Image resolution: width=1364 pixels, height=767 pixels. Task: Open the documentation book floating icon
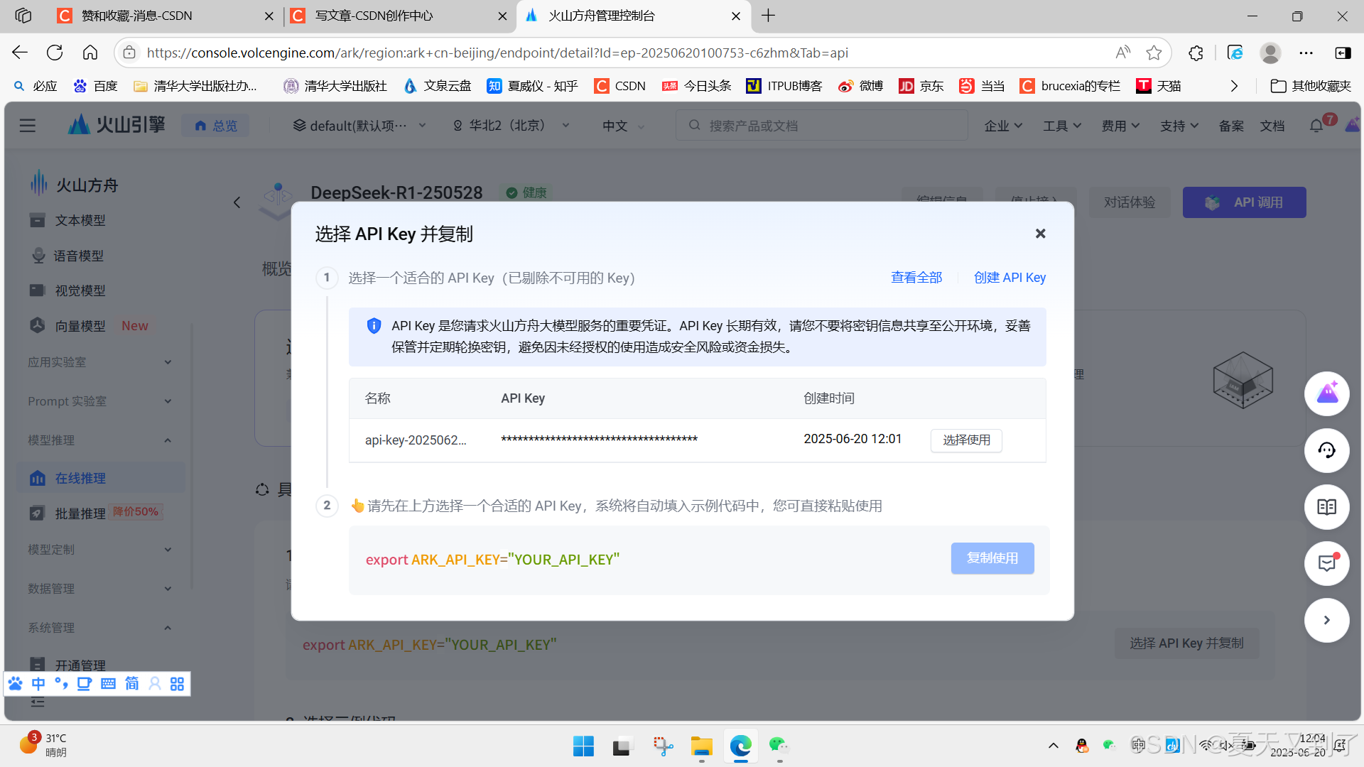pos(1326,507)
